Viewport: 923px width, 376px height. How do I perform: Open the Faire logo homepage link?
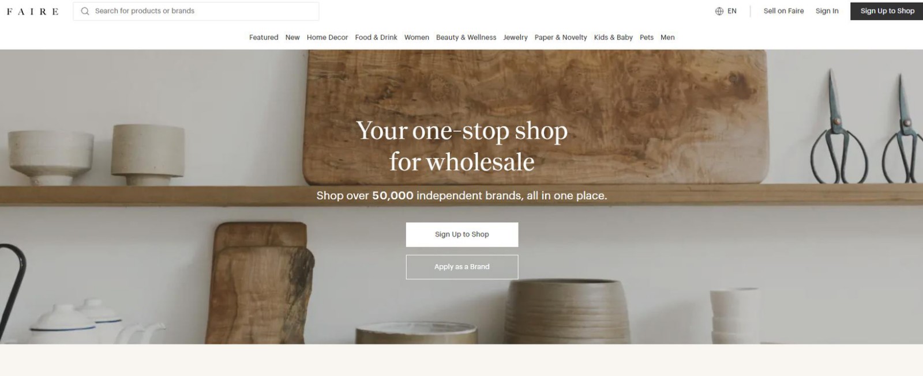[x=32, y=12]
